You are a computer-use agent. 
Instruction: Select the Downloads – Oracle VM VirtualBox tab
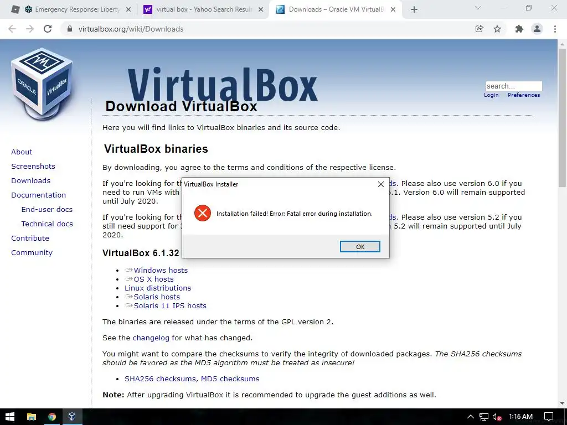point(336,9)
